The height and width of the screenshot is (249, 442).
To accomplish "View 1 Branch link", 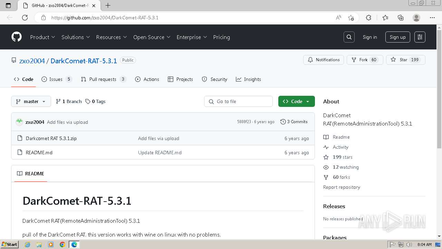I will pyautogui.click(x=69, y=101).
